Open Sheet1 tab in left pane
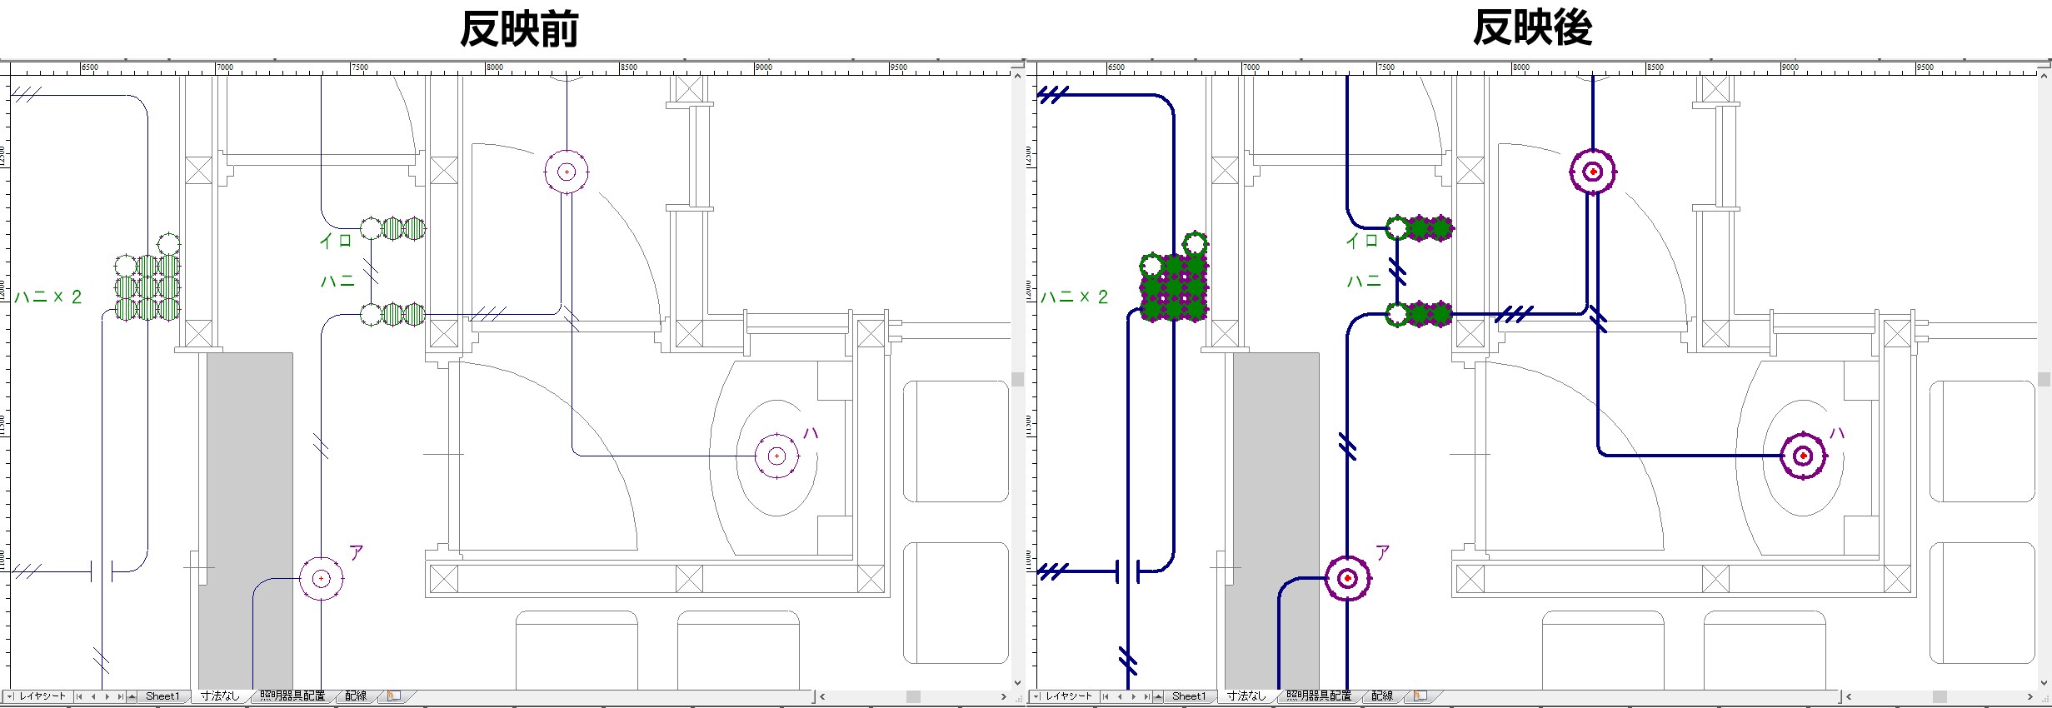Image resolution: width=2052 pixels, height=708 pixels. pos(162,696)
